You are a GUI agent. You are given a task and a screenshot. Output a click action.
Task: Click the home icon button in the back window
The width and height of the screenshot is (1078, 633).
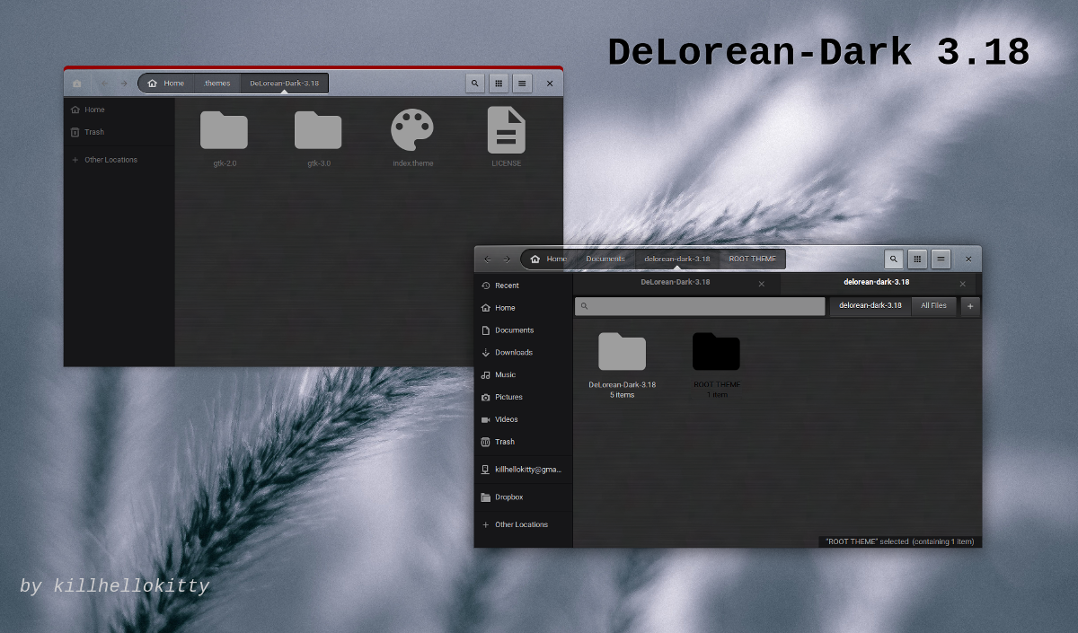(77, 84)
